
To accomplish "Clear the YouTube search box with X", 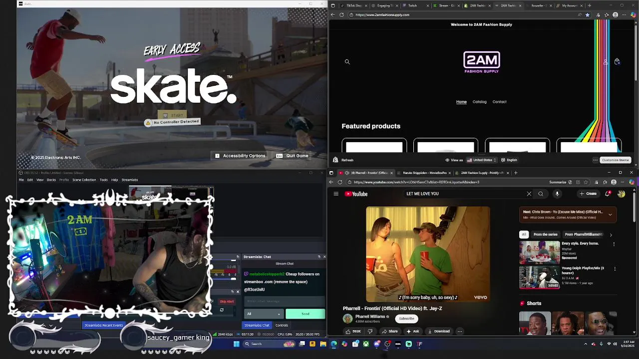I will [529, 194].
